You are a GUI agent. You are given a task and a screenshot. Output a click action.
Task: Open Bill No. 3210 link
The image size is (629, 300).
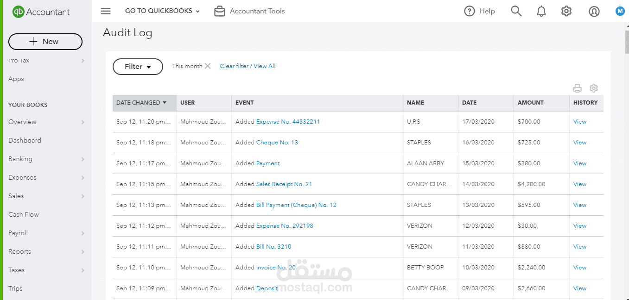click(274, 247)
